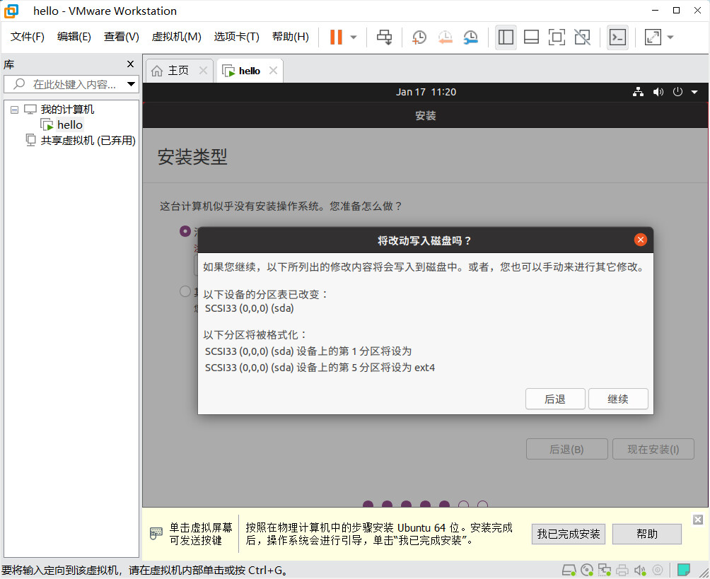
Task: Close the 将改动写入磁盘吗 dialog with red X
Action: point(640,240)
